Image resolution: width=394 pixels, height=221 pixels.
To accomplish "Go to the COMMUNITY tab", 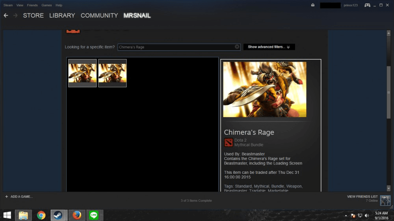I will tap(99, 16).
